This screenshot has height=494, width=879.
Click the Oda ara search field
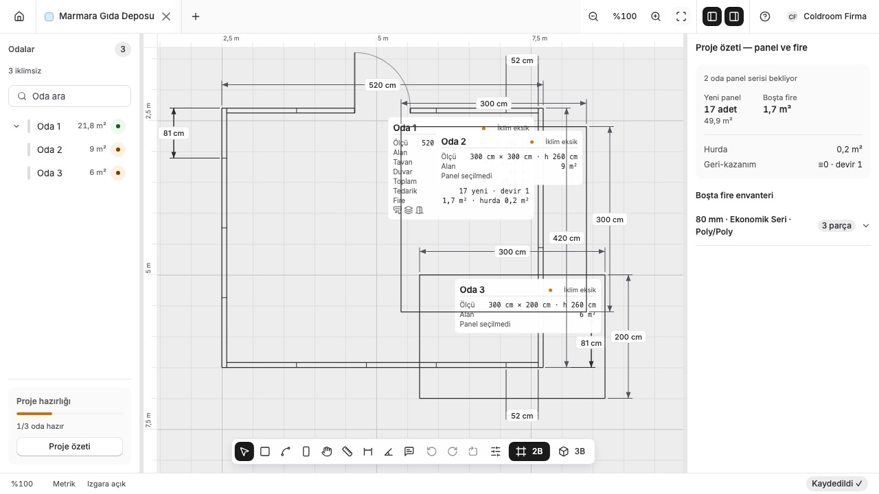69,96
